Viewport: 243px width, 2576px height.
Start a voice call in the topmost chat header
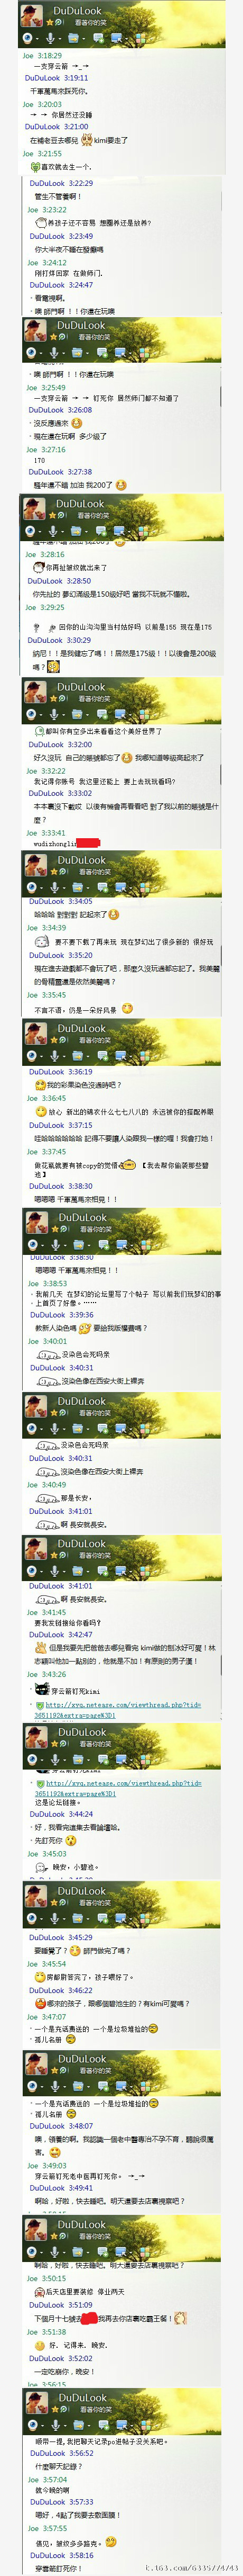[50, 38]
